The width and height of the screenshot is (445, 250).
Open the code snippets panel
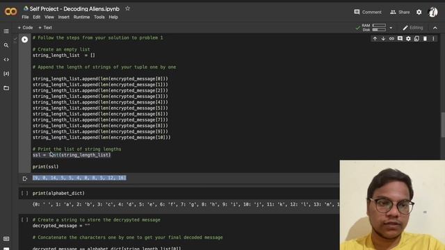pos(6,60)
